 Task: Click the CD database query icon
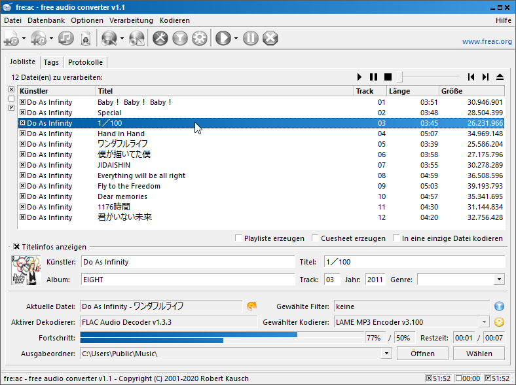coord(107,39)
